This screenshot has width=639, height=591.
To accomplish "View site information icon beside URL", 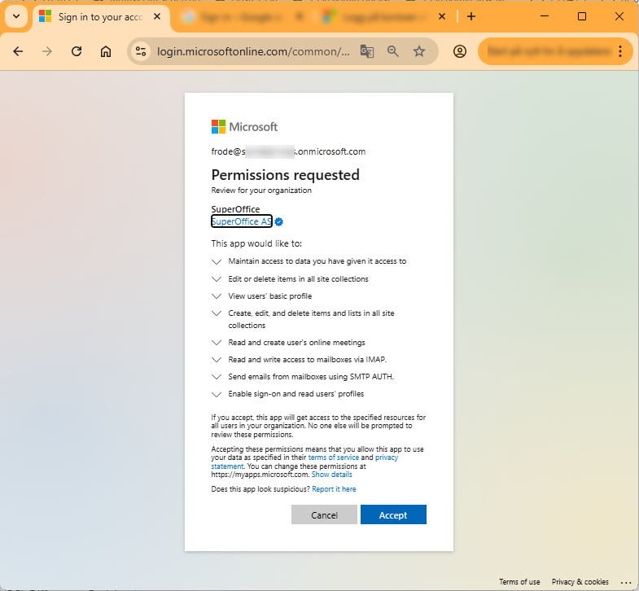I will pos(141,51).
